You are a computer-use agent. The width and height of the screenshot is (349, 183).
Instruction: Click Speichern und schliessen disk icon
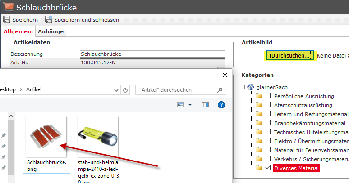point(49,19)
